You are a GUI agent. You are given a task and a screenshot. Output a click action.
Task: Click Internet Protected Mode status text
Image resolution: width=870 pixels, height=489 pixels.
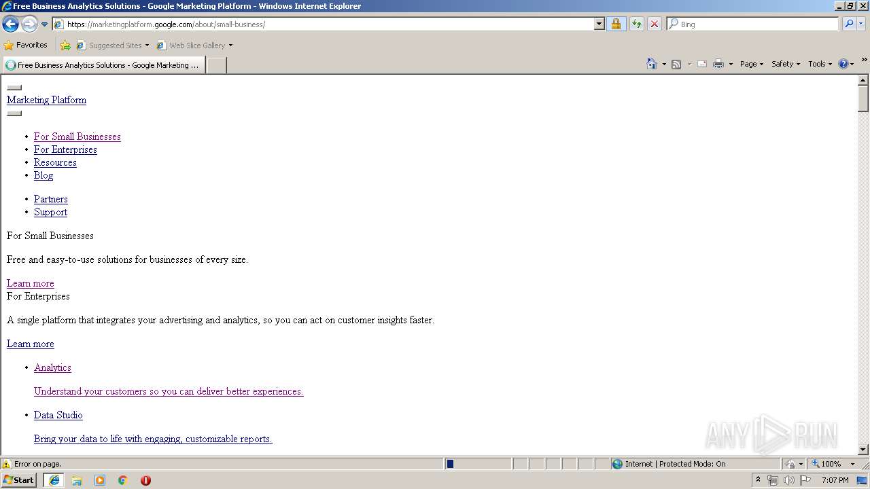tap(676, 464)
